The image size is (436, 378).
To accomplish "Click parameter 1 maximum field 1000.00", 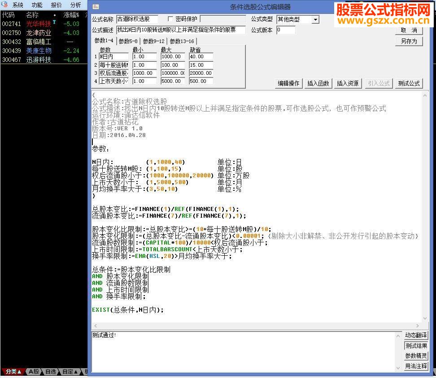I will point(173,56).
